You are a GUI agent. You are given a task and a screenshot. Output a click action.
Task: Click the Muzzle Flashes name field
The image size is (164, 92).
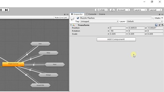pyautogui.click(x=116, y=18)
